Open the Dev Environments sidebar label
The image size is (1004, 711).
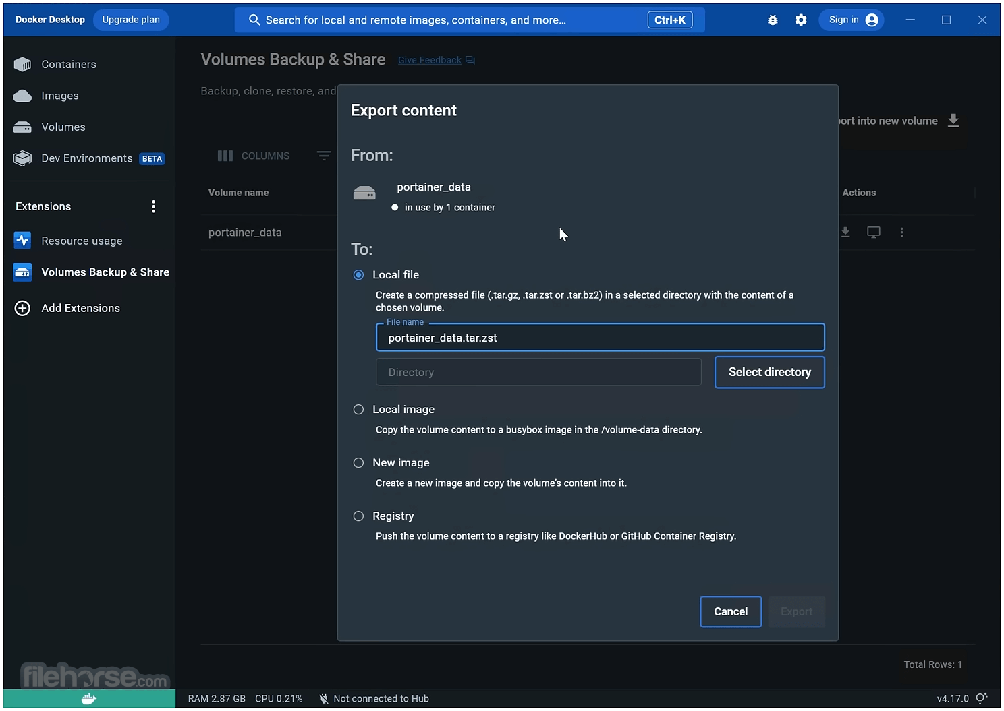click(x=87, y=158)
